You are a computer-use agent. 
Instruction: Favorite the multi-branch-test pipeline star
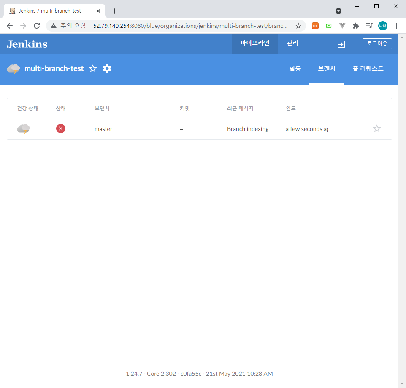click(x=93, y=69)
